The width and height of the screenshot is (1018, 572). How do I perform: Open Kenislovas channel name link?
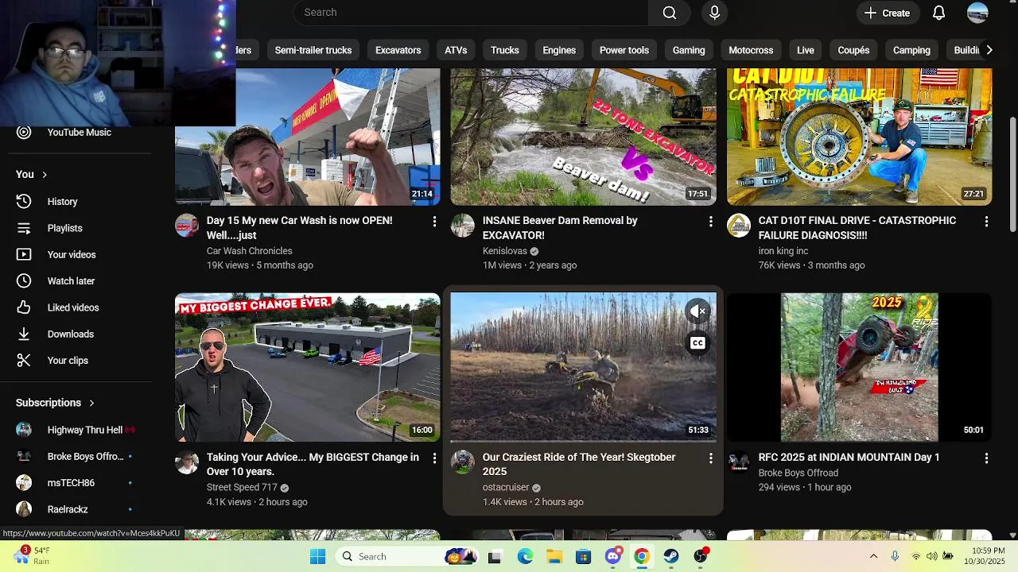click(505, 251)
